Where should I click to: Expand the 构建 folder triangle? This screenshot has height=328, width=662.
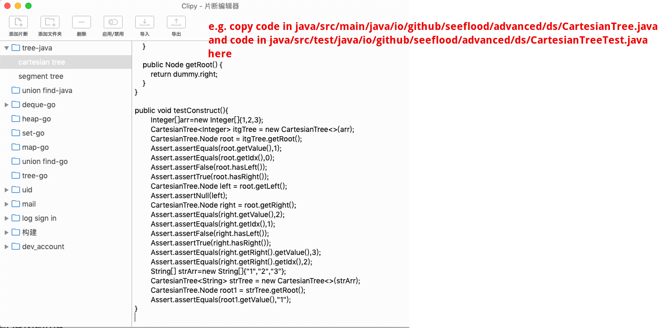coord(6,232)
